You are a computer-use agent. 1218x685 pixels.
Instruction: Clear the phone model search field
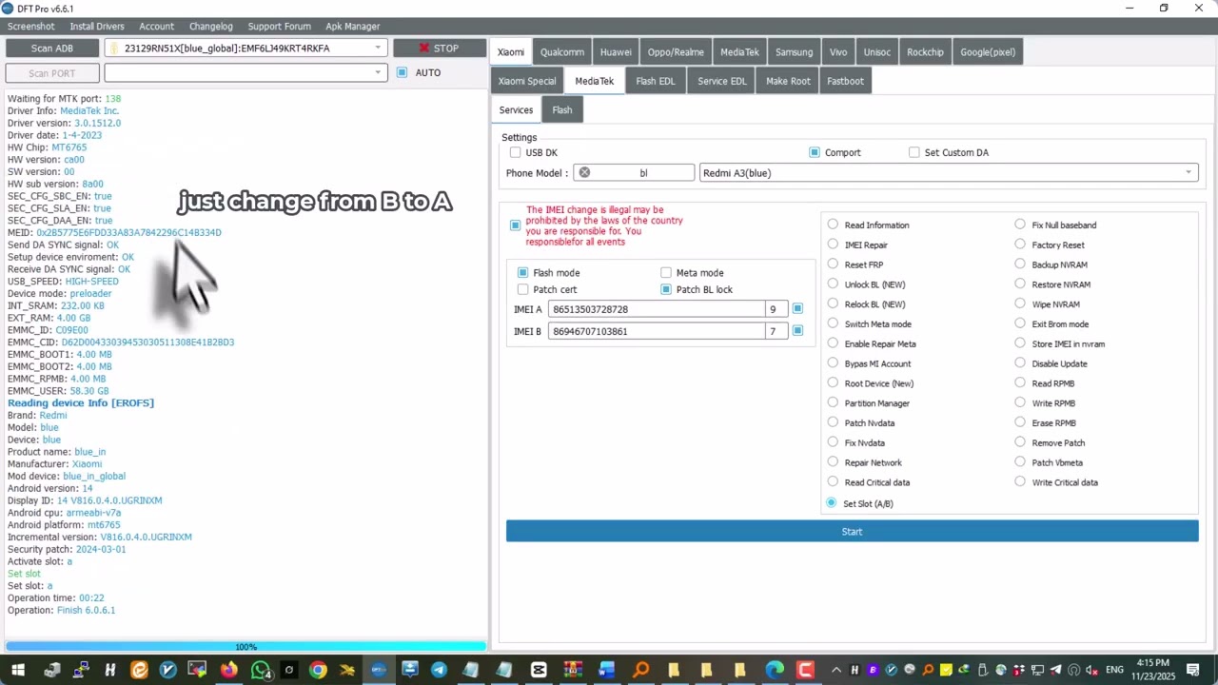tap(584, 173)
